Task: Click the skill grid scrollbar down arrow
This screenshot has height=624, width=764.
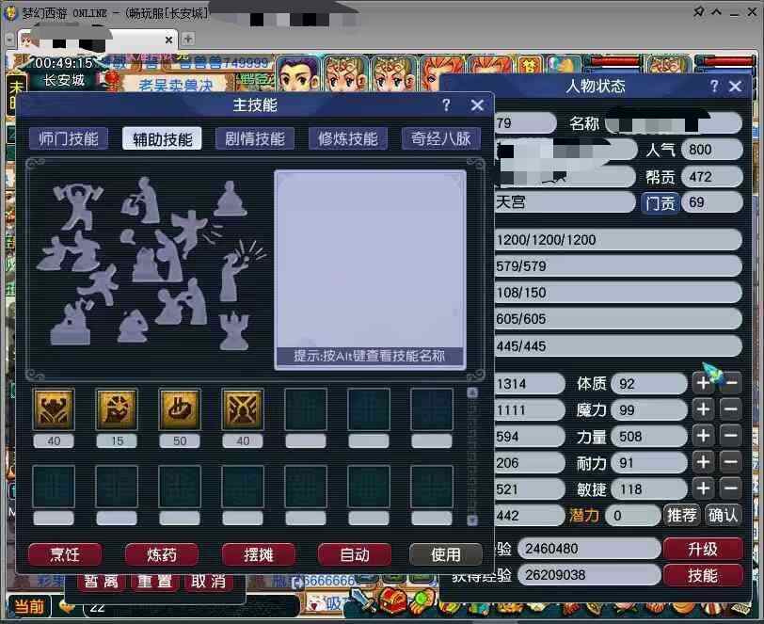Action: 472,520
